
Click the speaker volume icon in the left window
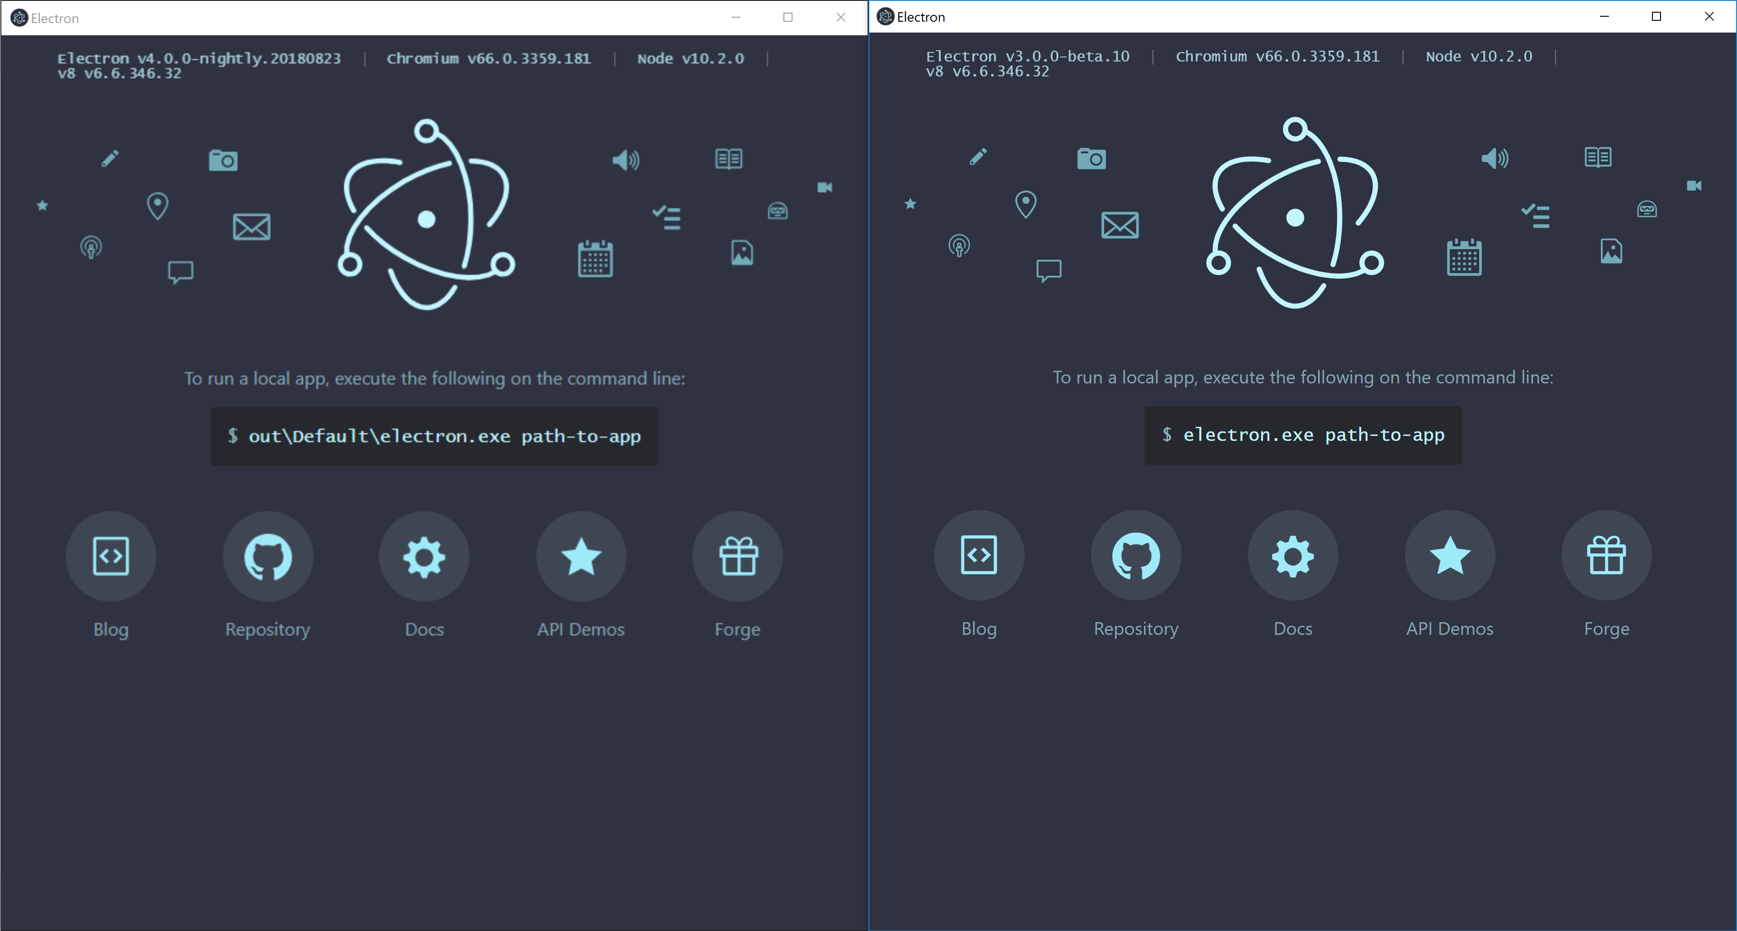pyautogui.click(x=626, y=160)
